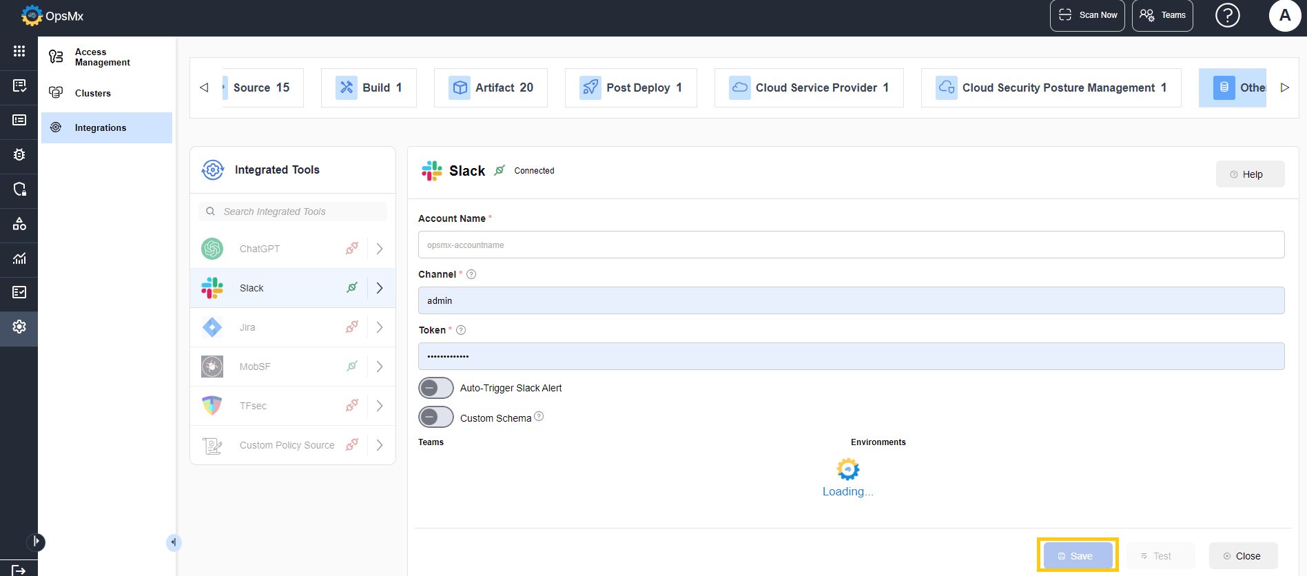
Task: Select the Artifact 20 category tab
Action: (491, 88)
